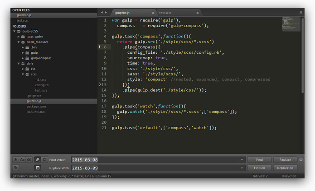The height and width of the screenshot is (191, 315).
Task: Click the vertical editor scrollbar
Action: pyautogui.click(x=303, y=55)
